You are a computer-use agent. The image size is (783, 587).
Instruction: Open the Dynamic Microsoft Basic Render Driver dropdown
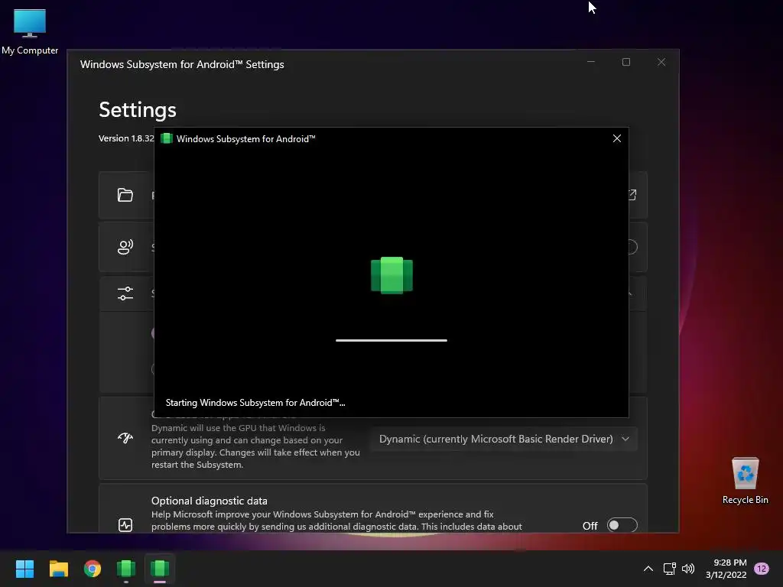coord(503,439)
